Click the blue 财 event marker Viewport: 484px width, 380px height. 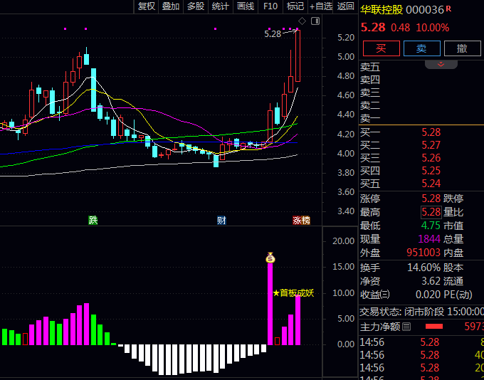221,221
